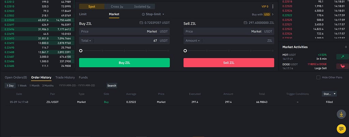Viewport: 349px width, 137px height.
Task: Open the Buy with USD arrow
Action: (273, 14)
